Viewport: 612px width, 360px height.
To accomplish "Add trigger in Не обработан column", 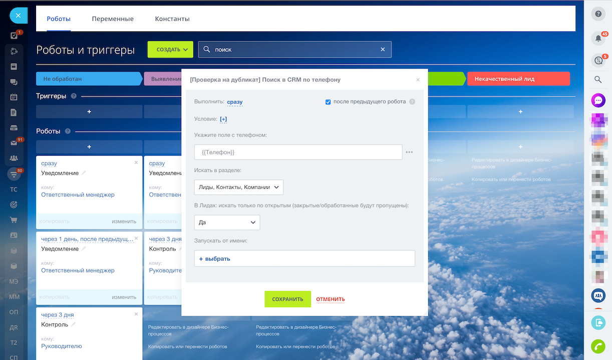I will (x=89, y=111).
